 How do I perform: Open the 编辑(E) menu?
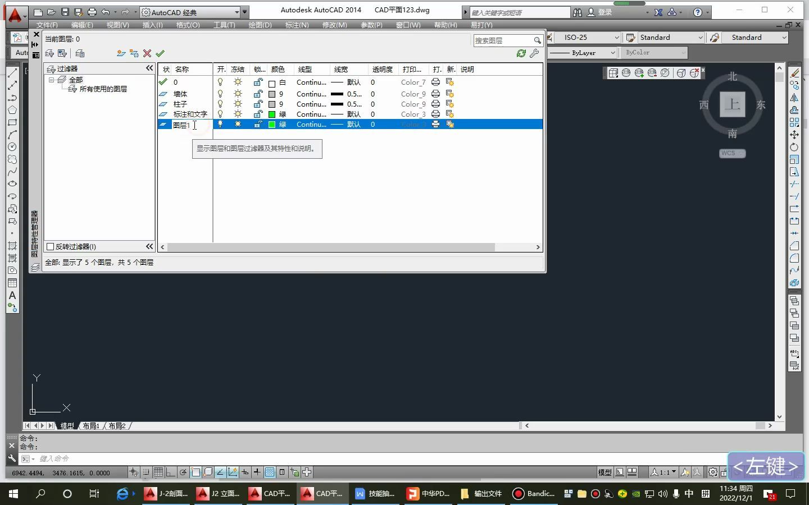pyautogui.click(x=82, y=25)
